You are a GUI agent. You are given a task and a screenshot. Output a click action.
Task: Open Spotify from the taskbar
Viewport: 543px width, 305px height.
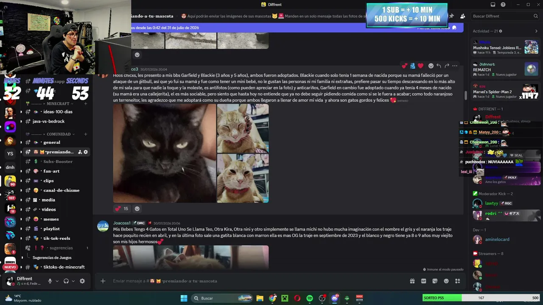click(310, 298)
